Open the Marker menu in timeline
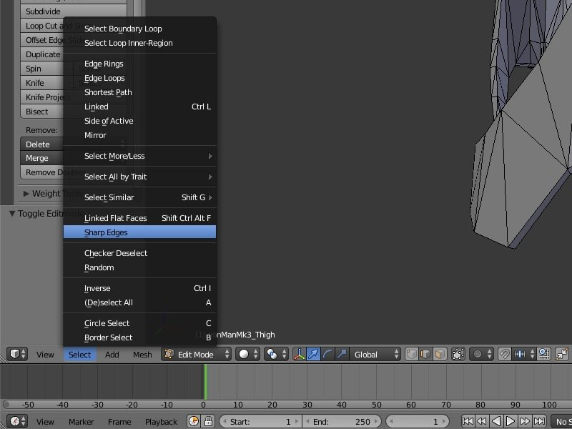The width and height of the screenshot is (572, 429). (82, 422)
